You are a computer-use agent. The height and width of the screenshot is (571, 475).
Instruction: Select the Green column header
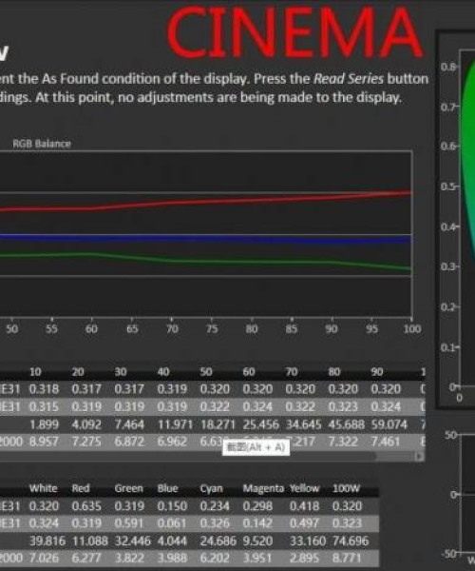pos(129,488)
